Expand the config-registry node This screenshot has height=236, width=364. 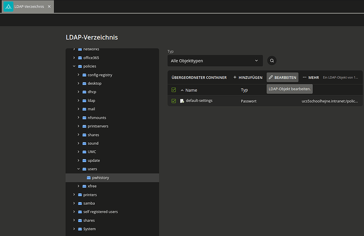point(79,75)
